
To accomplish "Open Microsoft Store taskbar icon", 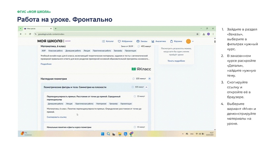I will [125, 134].
